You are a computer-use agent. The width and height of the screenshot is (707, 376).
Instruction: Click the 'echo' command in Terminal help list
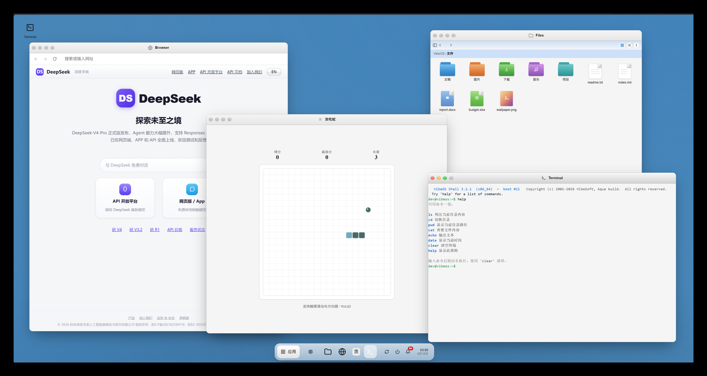click(432, 235)
